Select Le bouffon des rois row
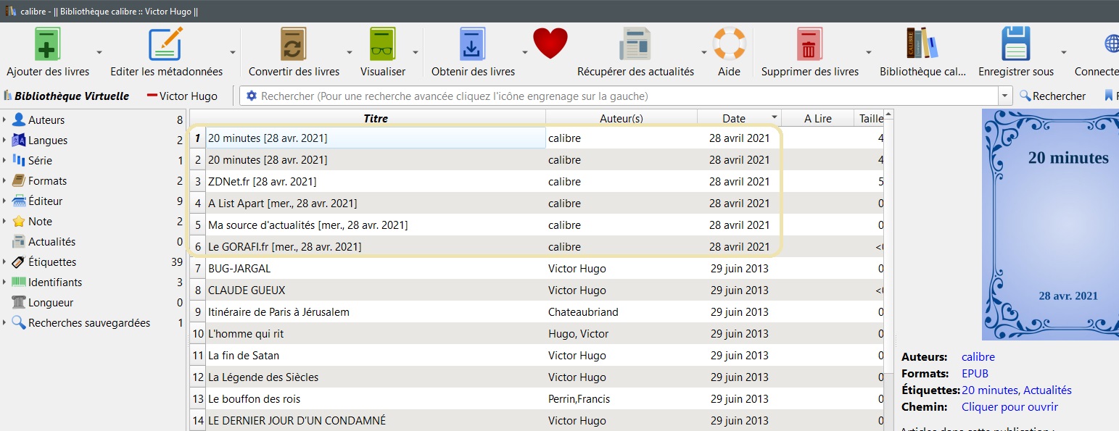Screen dimensions: 1119x431 (537, 399)
